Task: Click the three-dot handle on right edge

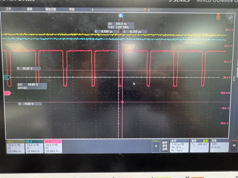Action: (x=234, y=79)
